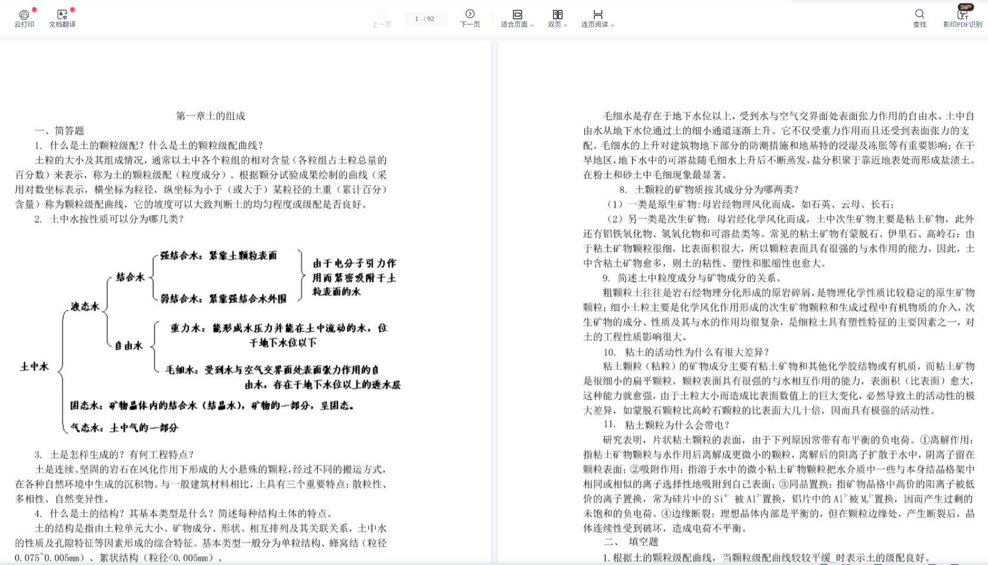Advance to the next page (下一页)
Screen dimensions: 988x565
coord(470,18)
